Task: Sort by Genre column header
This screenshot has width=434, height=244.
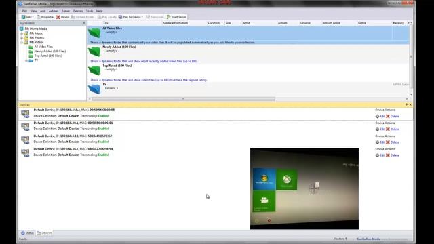Action: (x=362, y=23)
